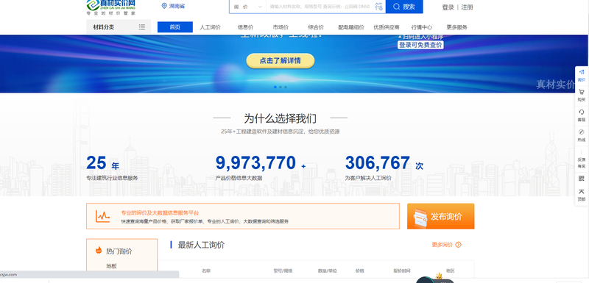Click the 搜索 search button
Screen dimensions: 589x283
(x=404, y=7)
